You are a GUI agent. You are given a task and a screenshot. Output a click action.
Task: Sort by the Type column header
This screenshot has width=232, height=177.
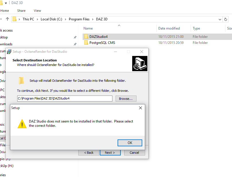(196, 28)
